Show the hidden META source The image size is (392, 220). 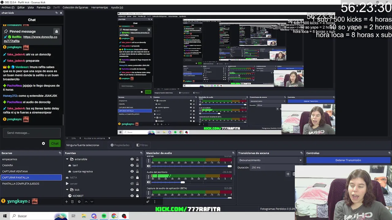click(x=132, y=178)
